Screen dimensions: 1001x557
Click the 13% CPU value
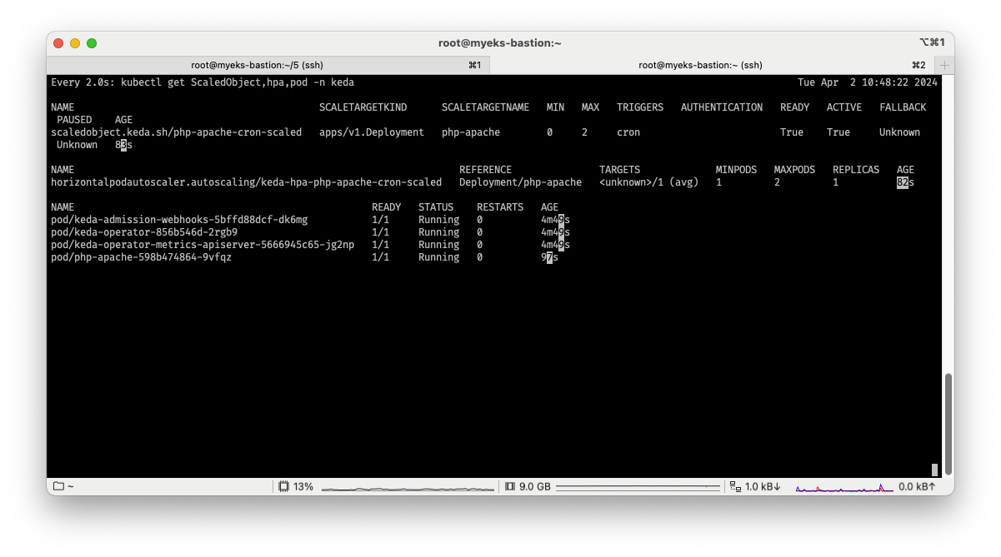[x=303, y=486]
